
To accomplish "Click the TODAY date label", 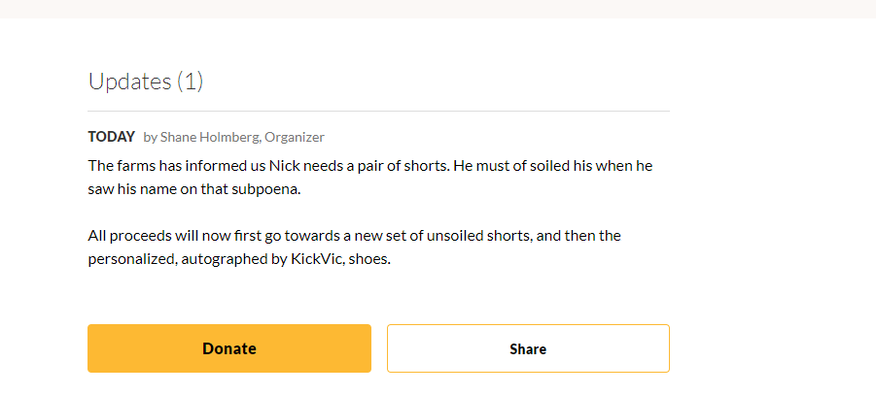I will 112,137.
